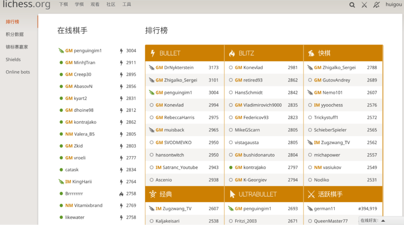404x225 pixels.
Task: Open the search magnifier icon
Action: [x=352, y=5]
